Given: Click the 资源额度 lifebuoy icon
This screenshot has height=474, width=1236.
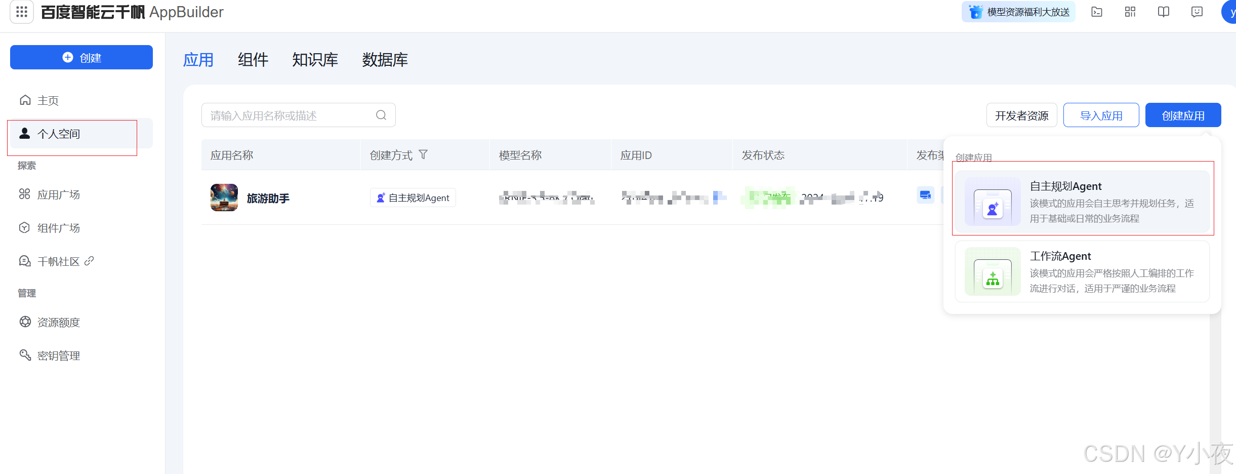Looking at the screenshot, I should (x=25, y=322).
